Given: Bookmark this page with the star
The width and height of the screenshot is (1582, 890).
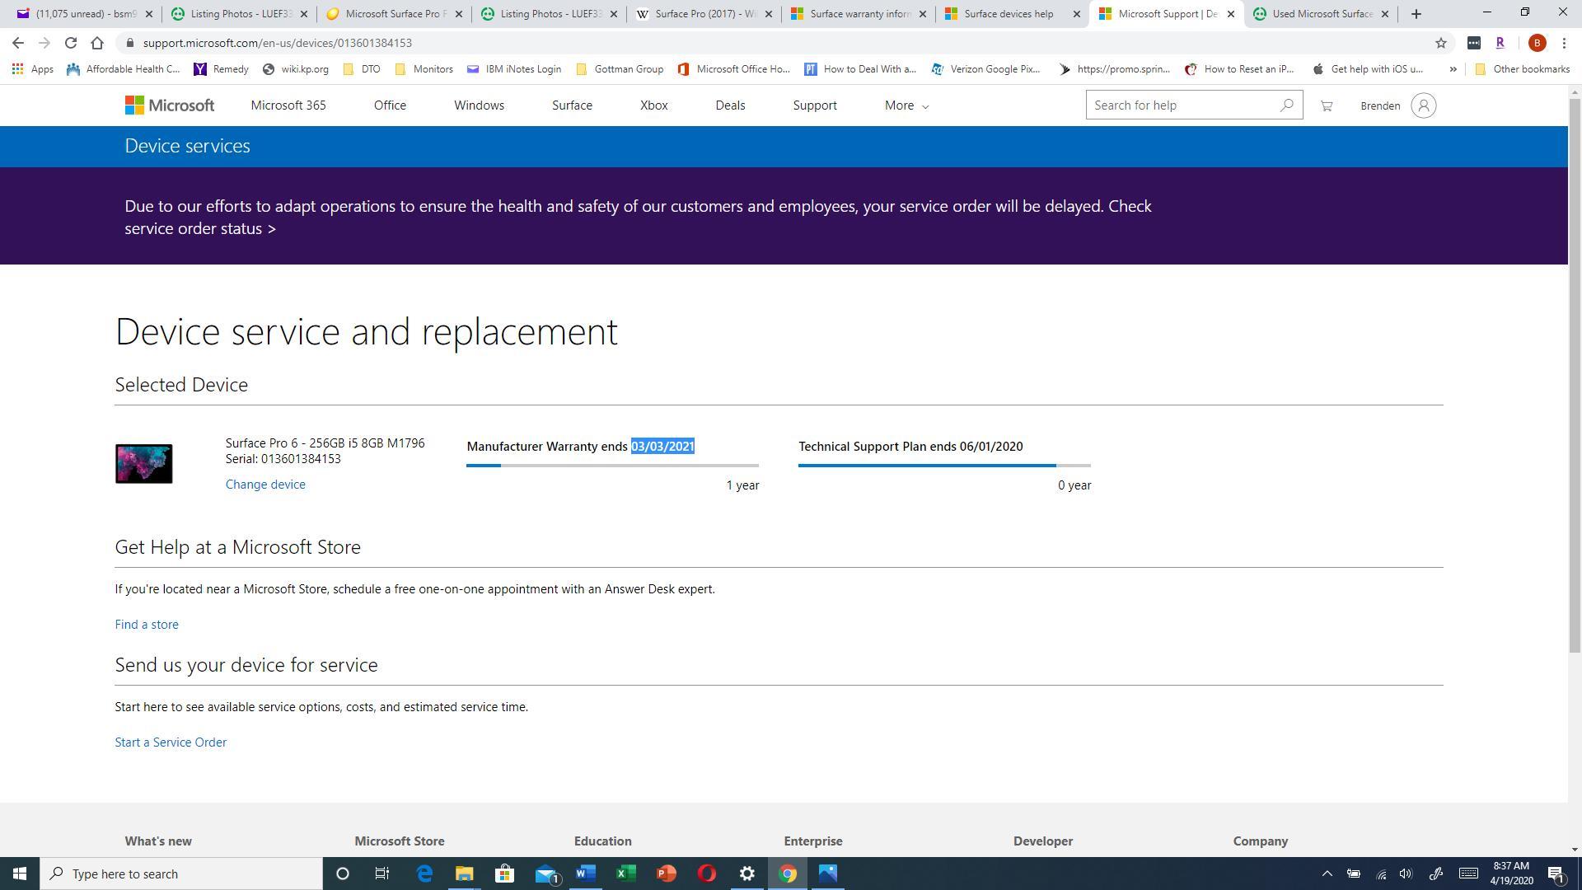Looking at the screenshot, I should click(1440, 43).
